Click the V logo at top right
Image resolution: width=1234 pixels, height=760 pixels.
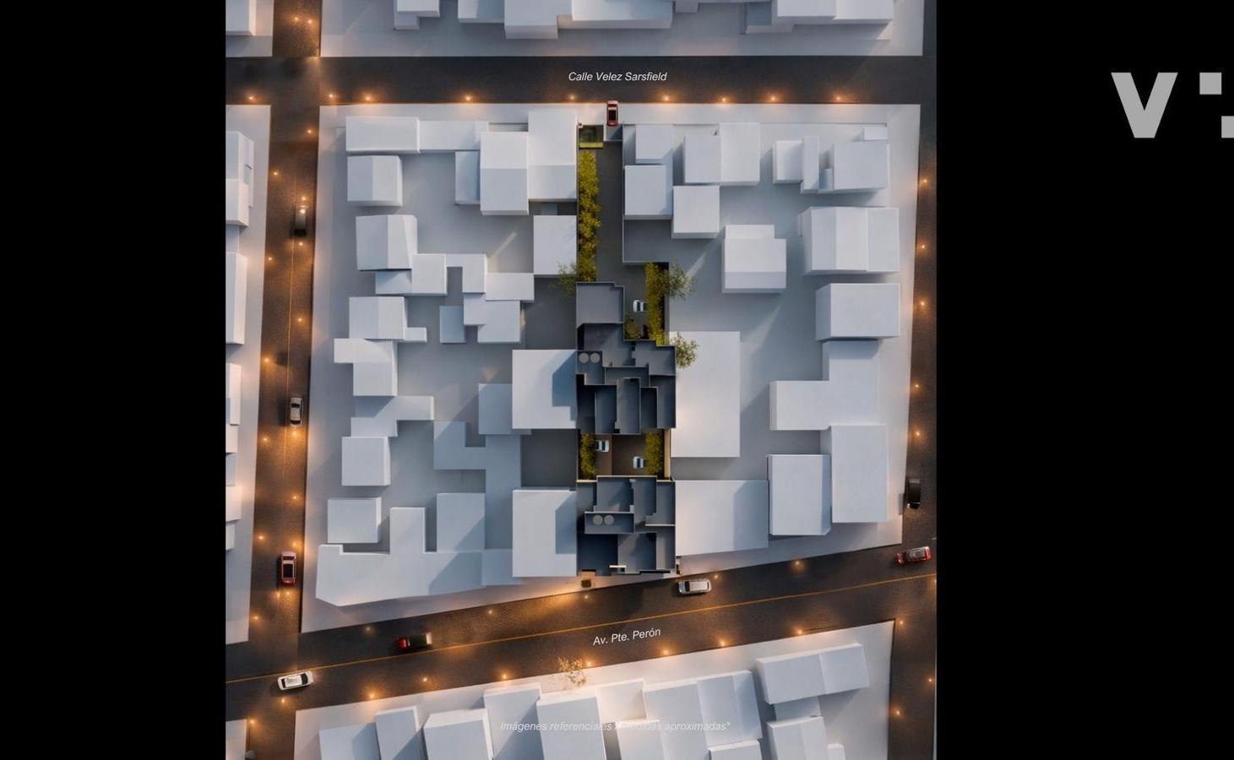point(1172,105)
